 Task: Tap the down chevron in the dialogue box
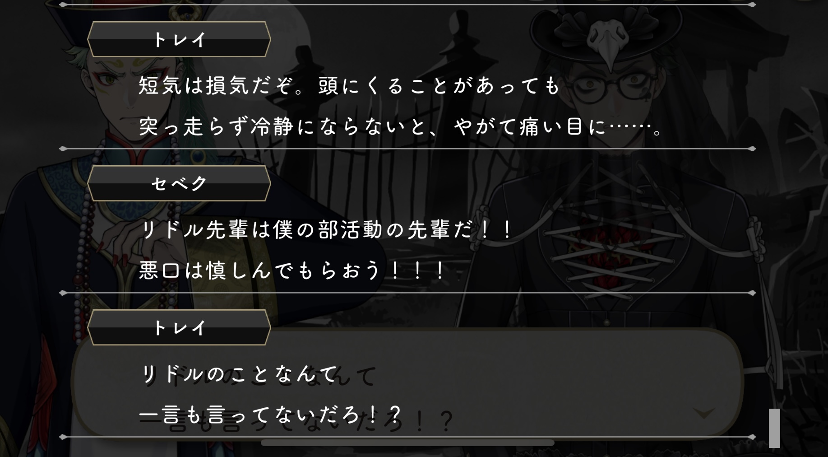704,413
